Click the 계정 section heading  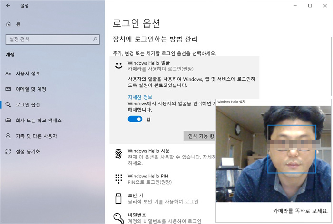coord(10,55)
